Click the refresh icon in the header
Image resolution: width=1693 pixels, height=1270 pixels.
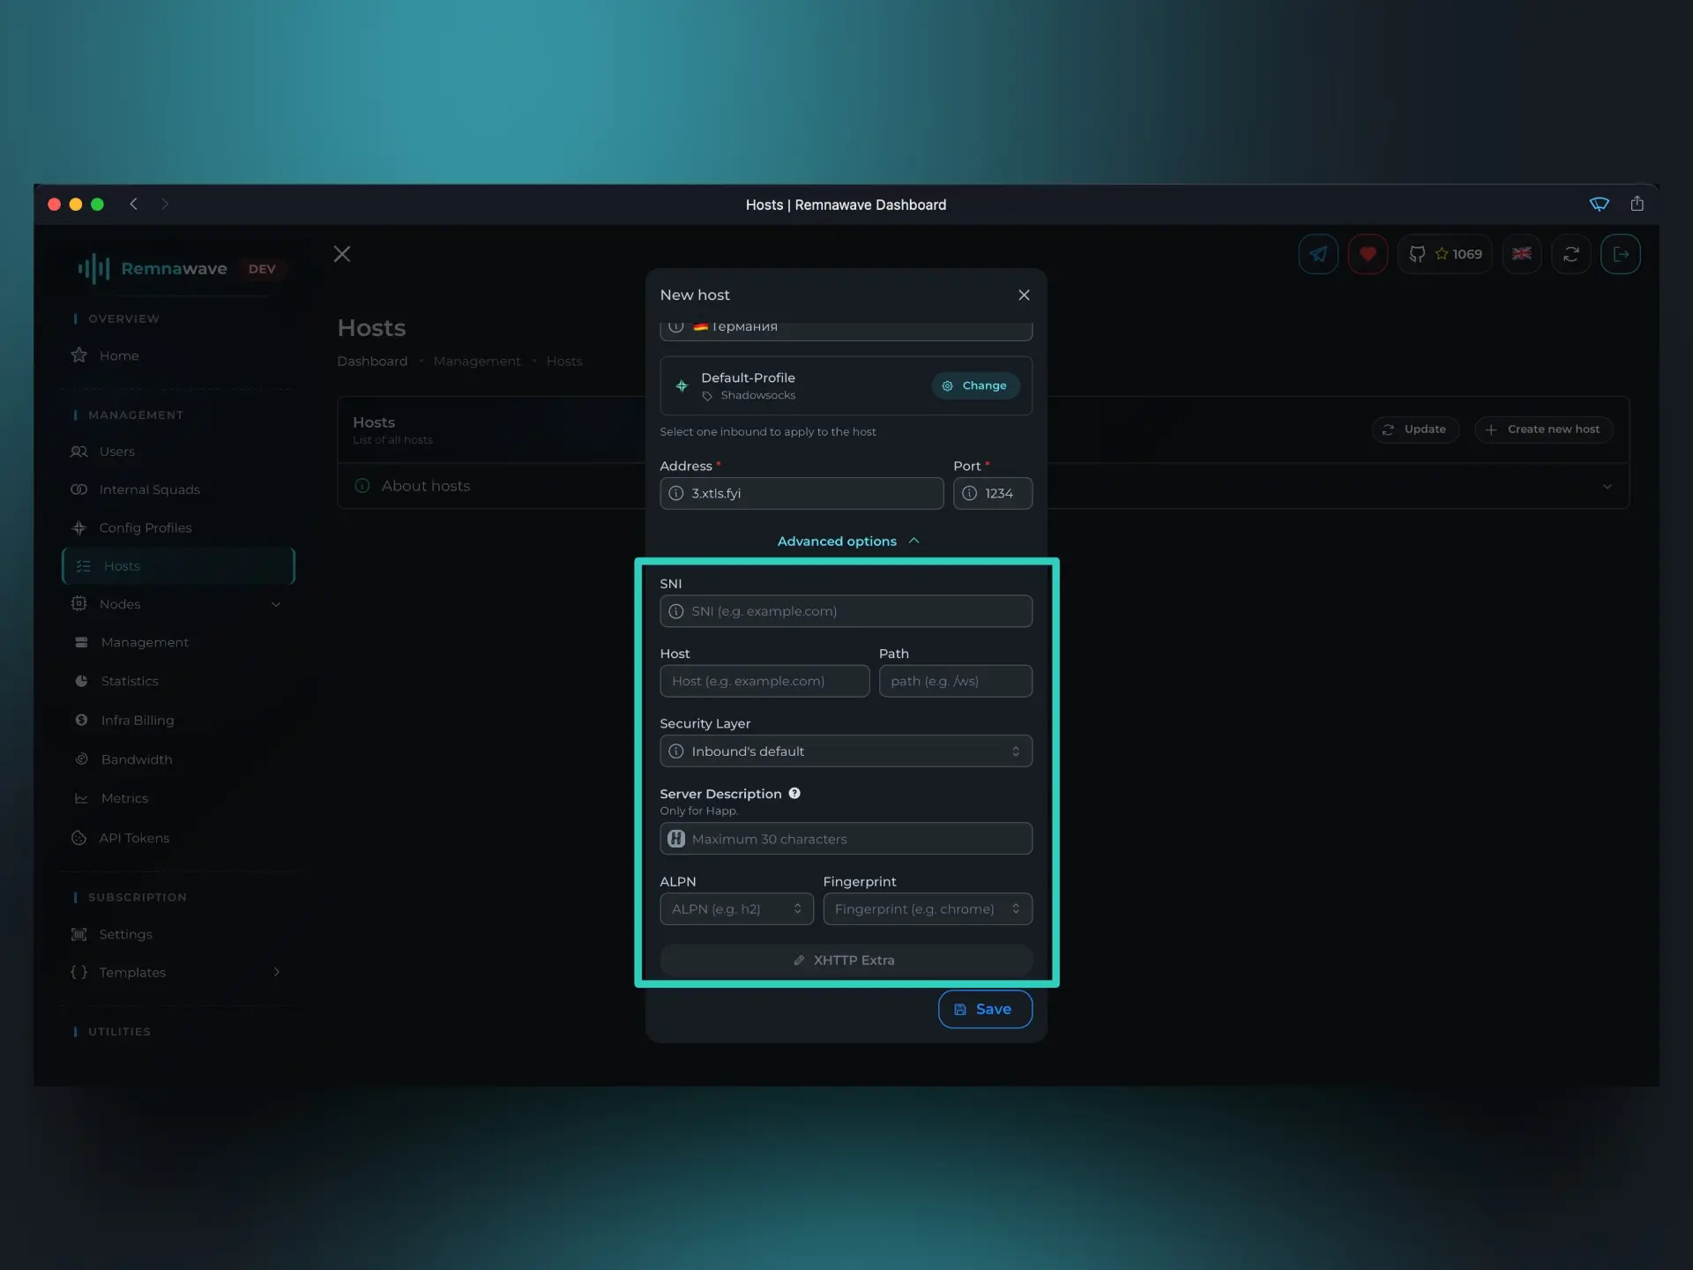pyautogui.click(x=1572, y=254)
